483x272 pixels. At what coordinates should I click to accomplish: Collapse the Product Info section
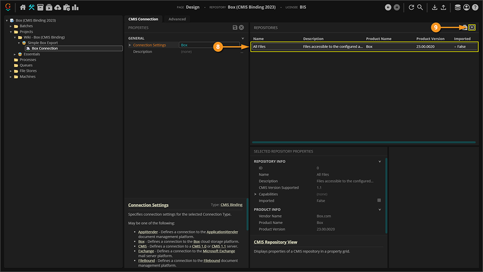coord(380,210)
